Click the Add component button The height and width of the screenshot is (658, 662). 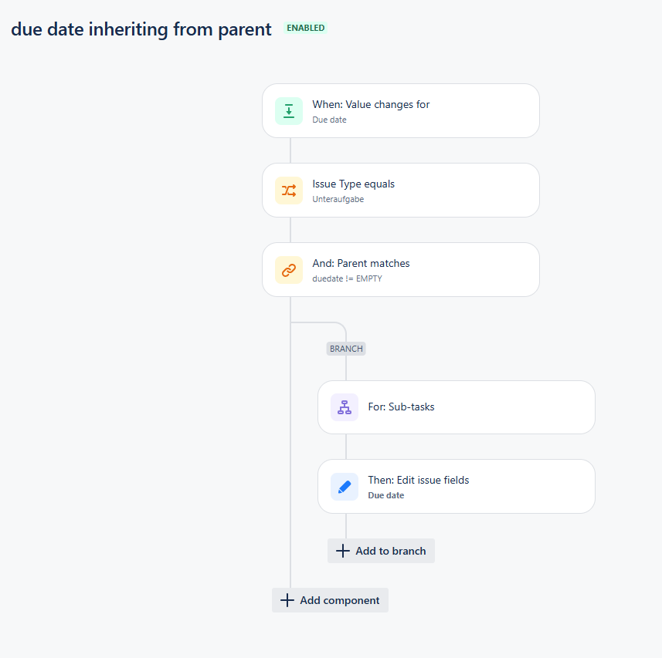click(x=330, y=600)
